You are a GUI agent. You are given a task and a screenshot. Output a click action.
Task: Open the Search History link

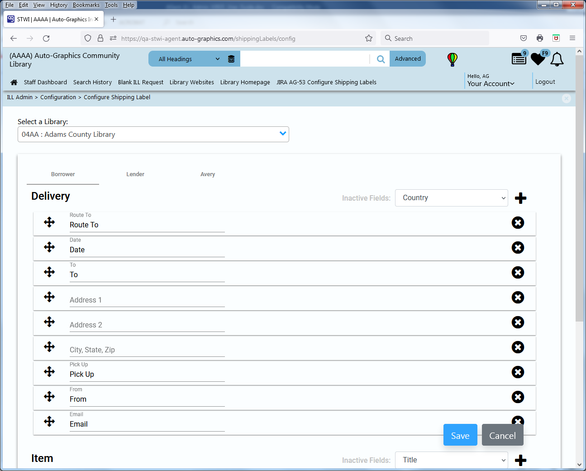pos(92,82)
